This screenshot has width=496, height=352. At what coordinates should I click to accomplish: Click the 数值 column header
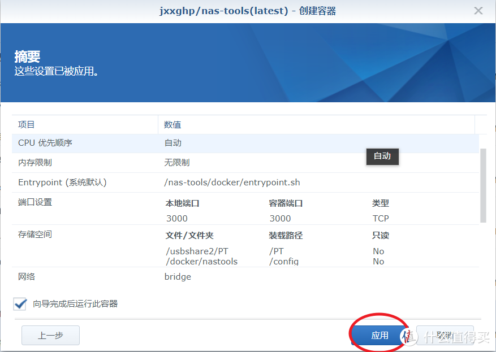pyautogui.click(x=171, y=124)
